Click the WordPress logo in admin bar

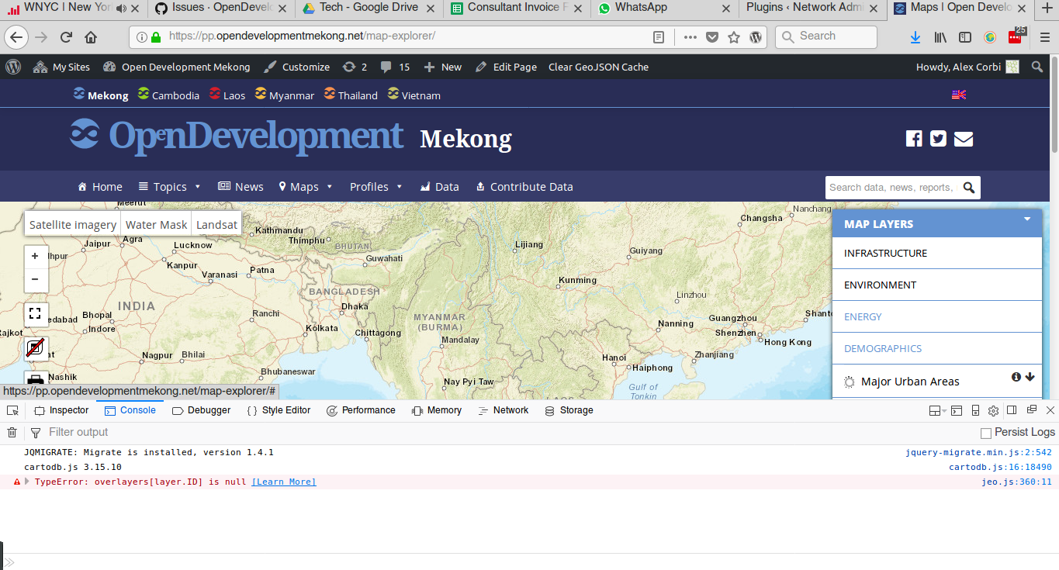pos(13,67)
